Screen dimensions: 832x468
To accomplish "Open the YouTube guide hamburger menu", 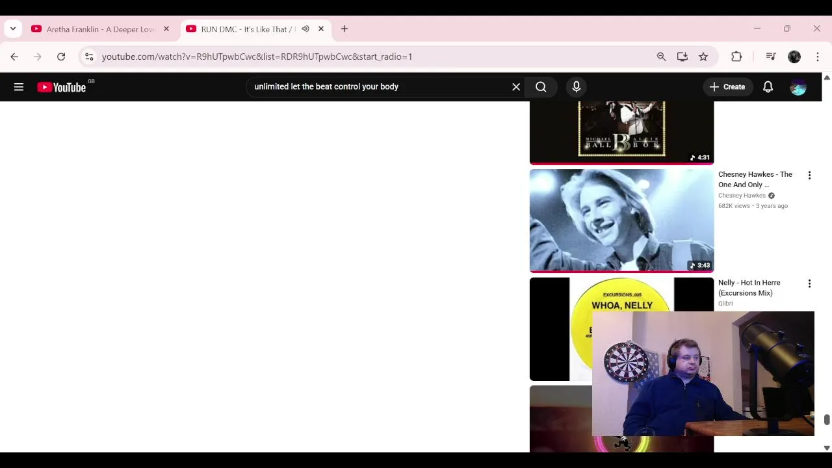I will pyautogui.click(x=19, y=87).
